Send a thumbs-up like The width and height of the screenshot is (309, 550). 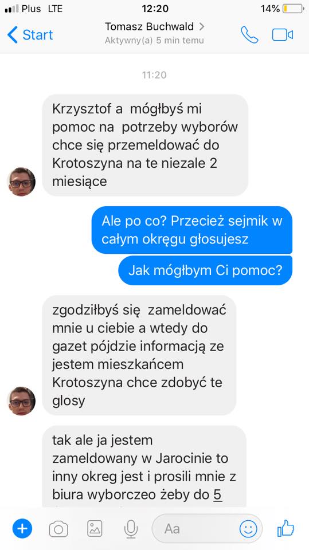pyautogui.click(x=285, y=528)
